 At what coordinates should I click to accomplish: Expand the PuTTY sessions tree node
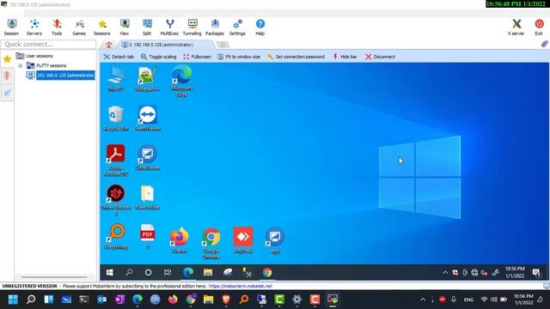[x=21, y=65]
